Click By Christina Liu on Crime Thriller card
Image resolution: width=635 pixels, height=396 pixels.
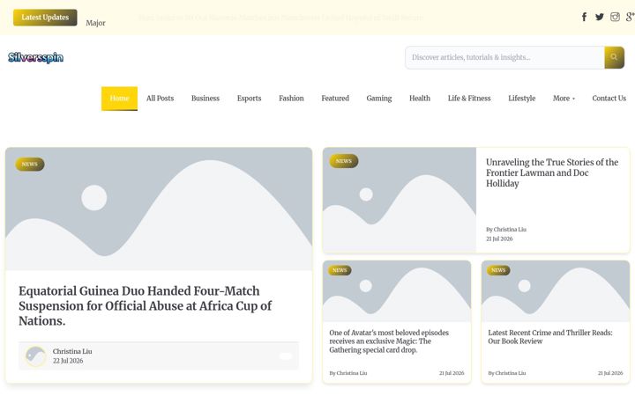point(507,373)
